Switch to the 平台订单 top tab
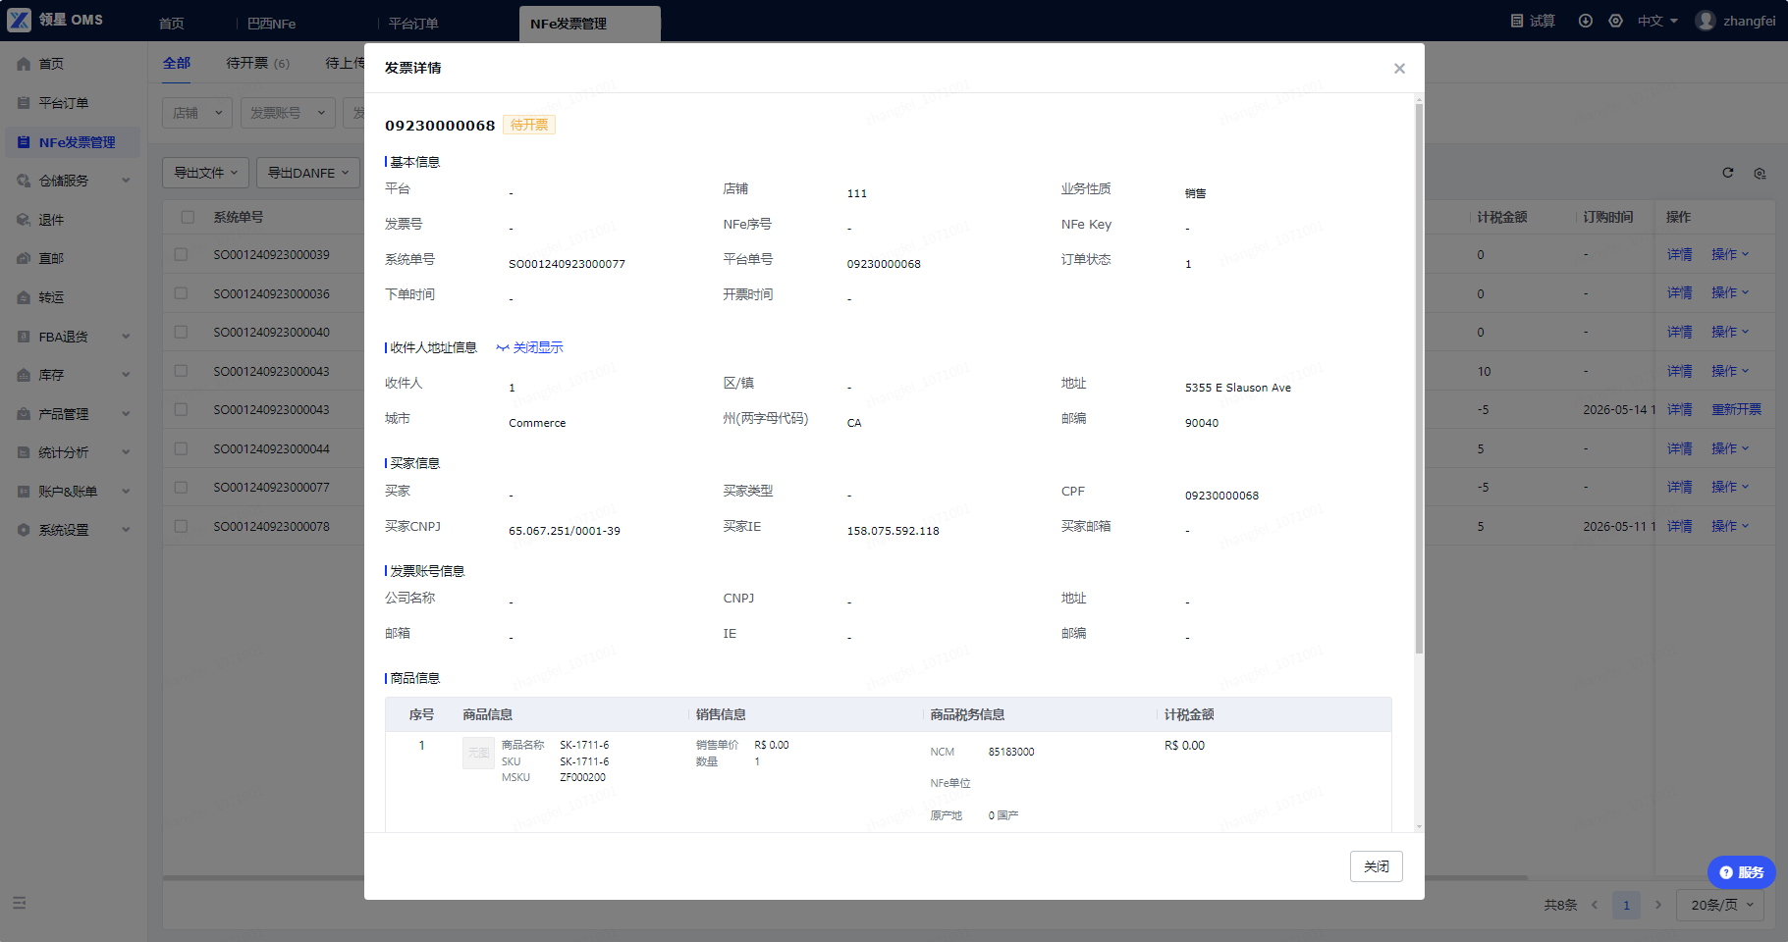The height and width of the screenshot is (942, 1788). 413,24
